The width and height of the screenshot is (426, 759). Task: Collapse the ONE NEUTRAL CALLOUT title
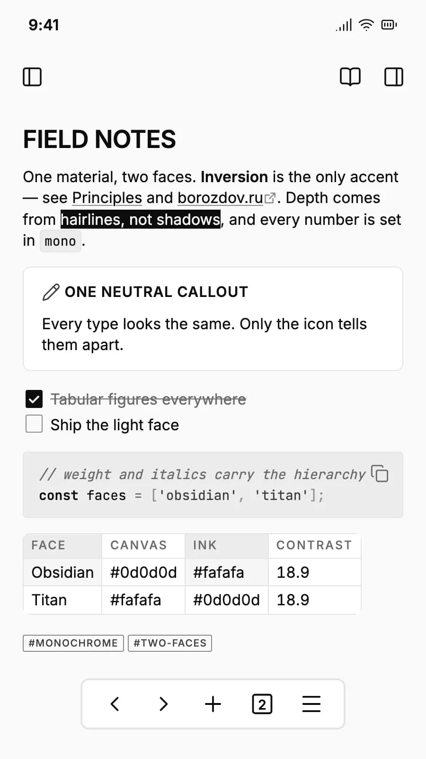click(x=156, y=292)
